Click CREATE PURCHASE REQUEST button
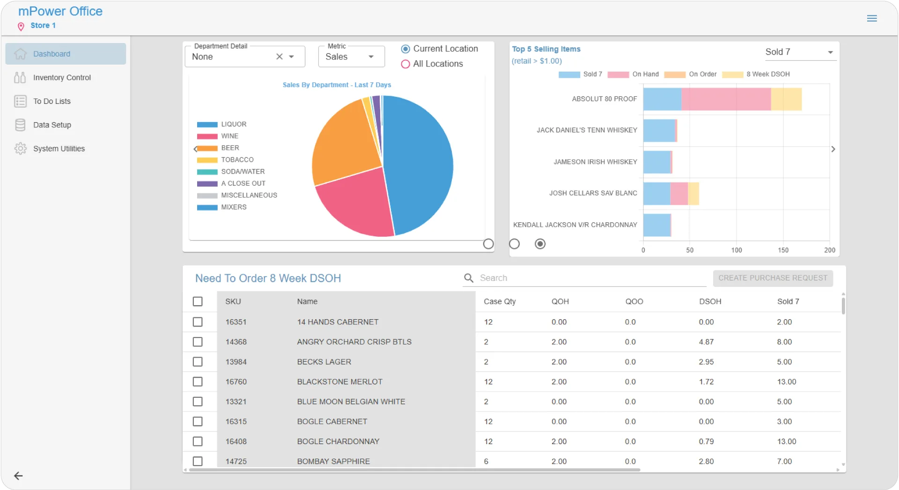Viewport: 899px width, 490px height. 773,278
